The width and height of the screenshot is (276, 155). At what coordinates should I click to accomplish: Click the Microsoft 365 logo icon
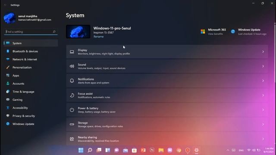(x=203, y=31)
